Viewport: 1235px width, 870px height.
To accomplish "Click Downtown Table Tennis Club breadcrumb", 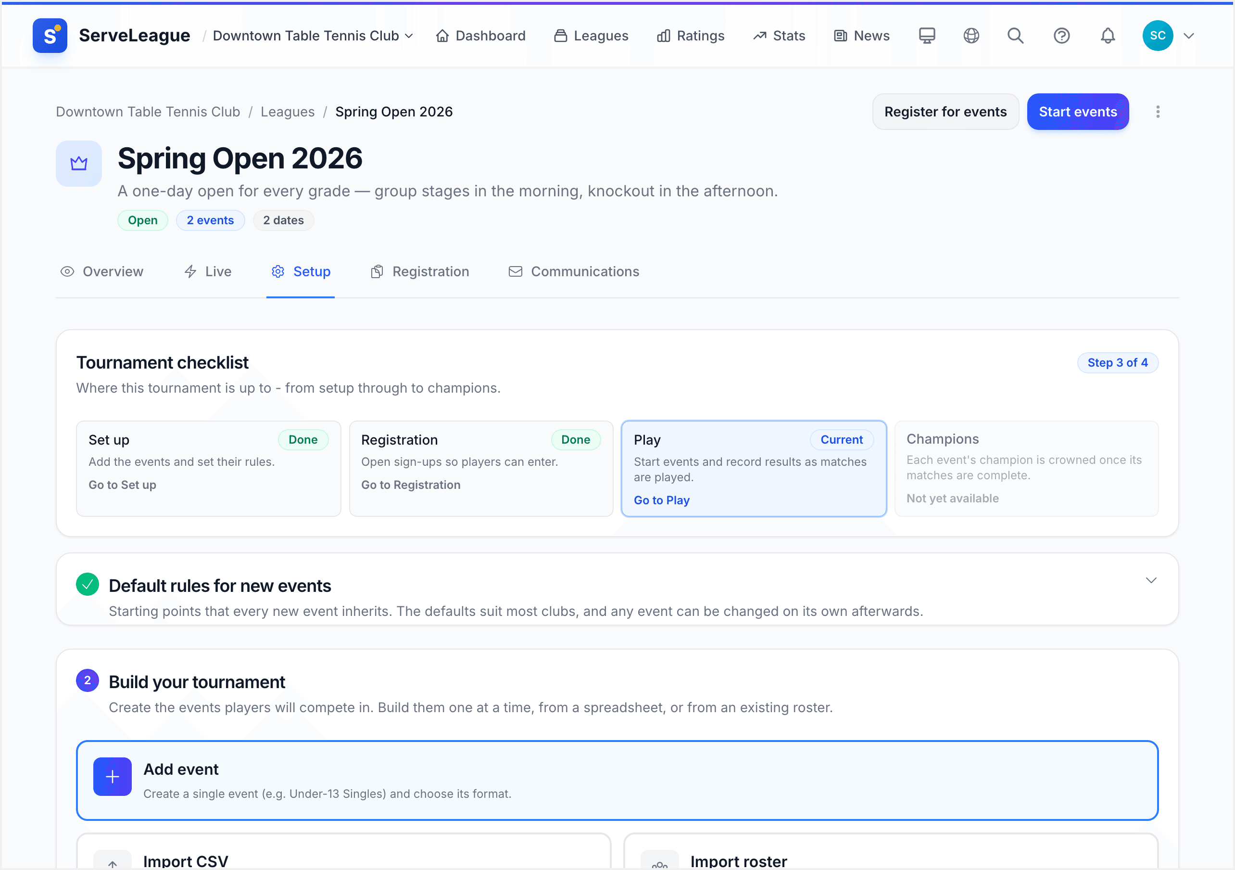I will (x=148, y=112).
